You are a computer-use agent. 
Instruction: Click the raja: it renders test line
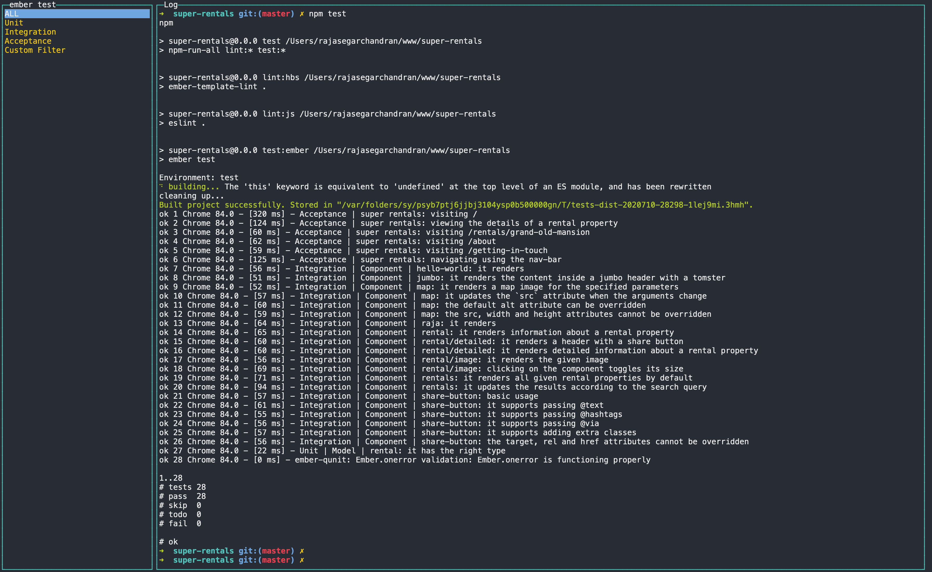click(x=327, y=323)
